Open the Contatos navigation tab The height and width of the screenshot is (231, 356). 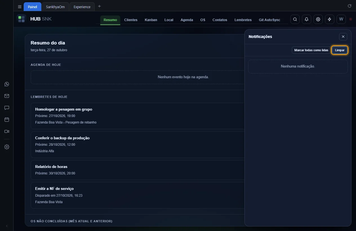click(220, 20)
